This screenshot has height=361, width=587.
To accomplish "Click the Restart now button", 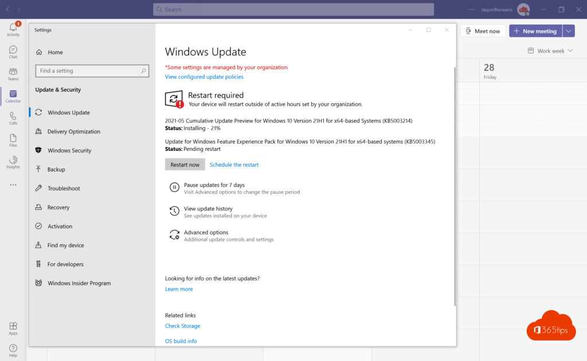I will 185,164.
